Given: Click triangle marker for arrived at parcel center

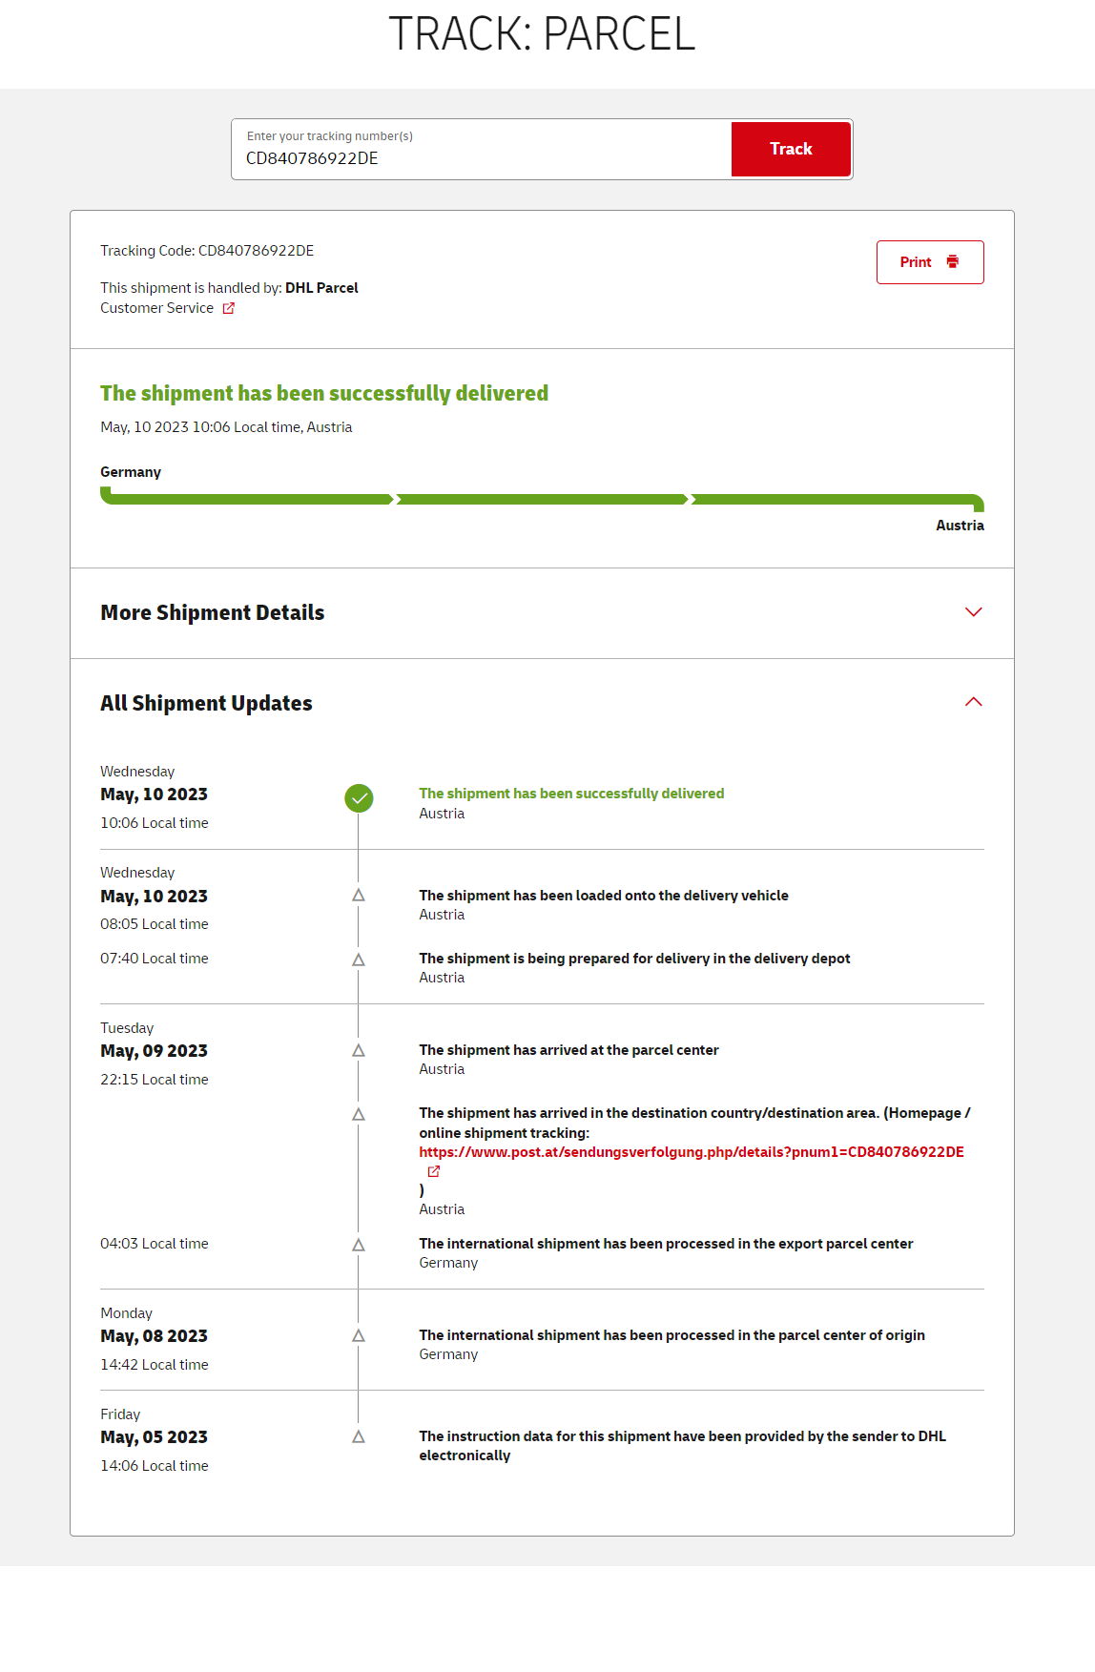Looking at the screenshot, I should [x=359, y=1050].
